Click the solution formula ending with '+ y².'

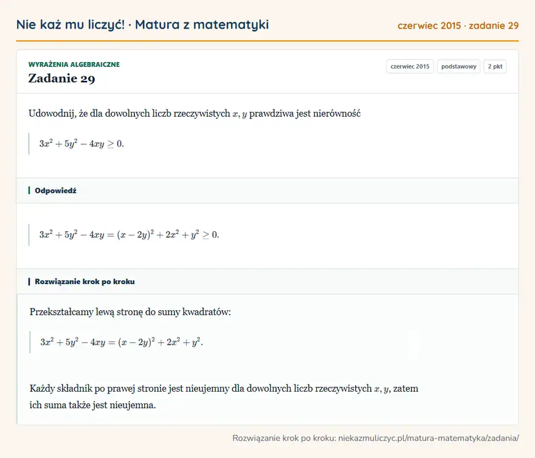122,342
